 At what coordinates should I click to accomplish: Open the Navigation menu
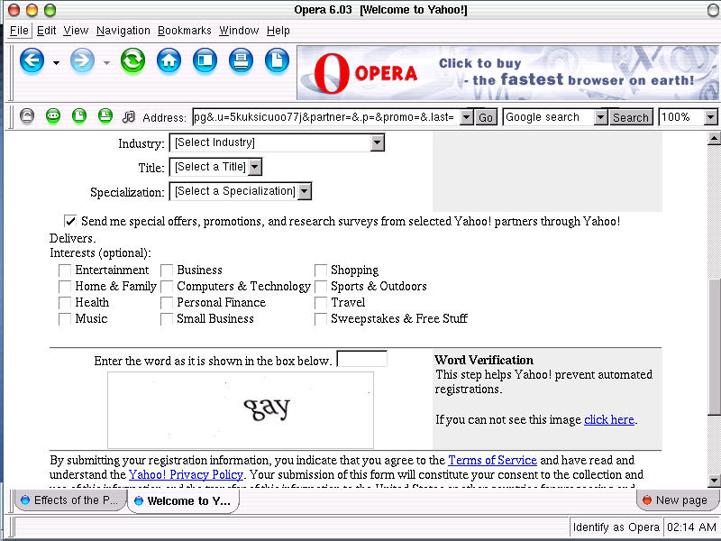[x=123, y=31]
